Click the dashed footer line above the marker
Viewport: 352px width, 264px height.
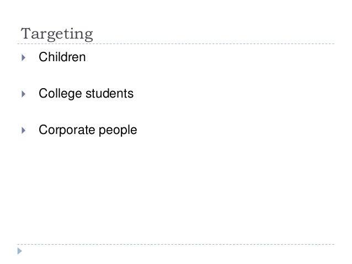[x=177, y=244]
